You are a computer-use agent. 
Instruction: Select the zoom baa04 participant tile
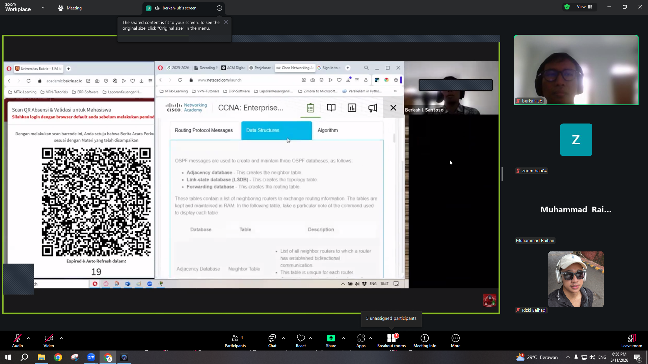[x=576, y=140]
